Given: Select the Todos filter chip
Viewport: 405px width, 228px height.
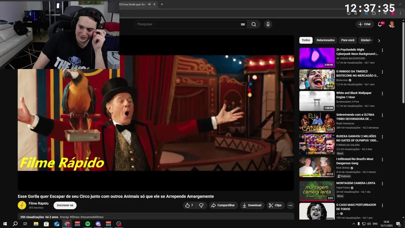Looking at the screenshot, I should click(306, 40).
